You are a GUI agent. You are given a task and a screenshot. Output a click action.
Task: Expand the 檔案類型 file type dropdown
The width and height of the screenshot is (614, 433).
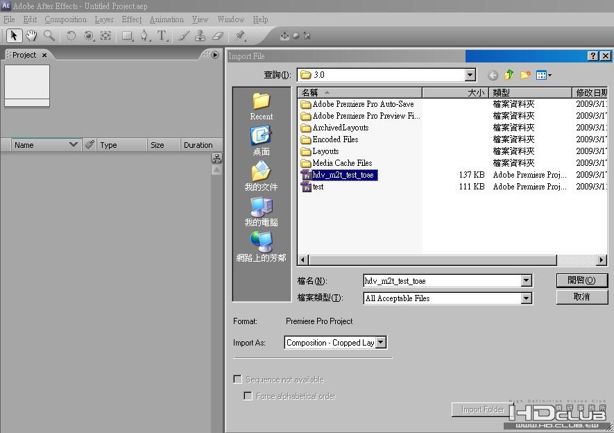(x=527, y=298)
